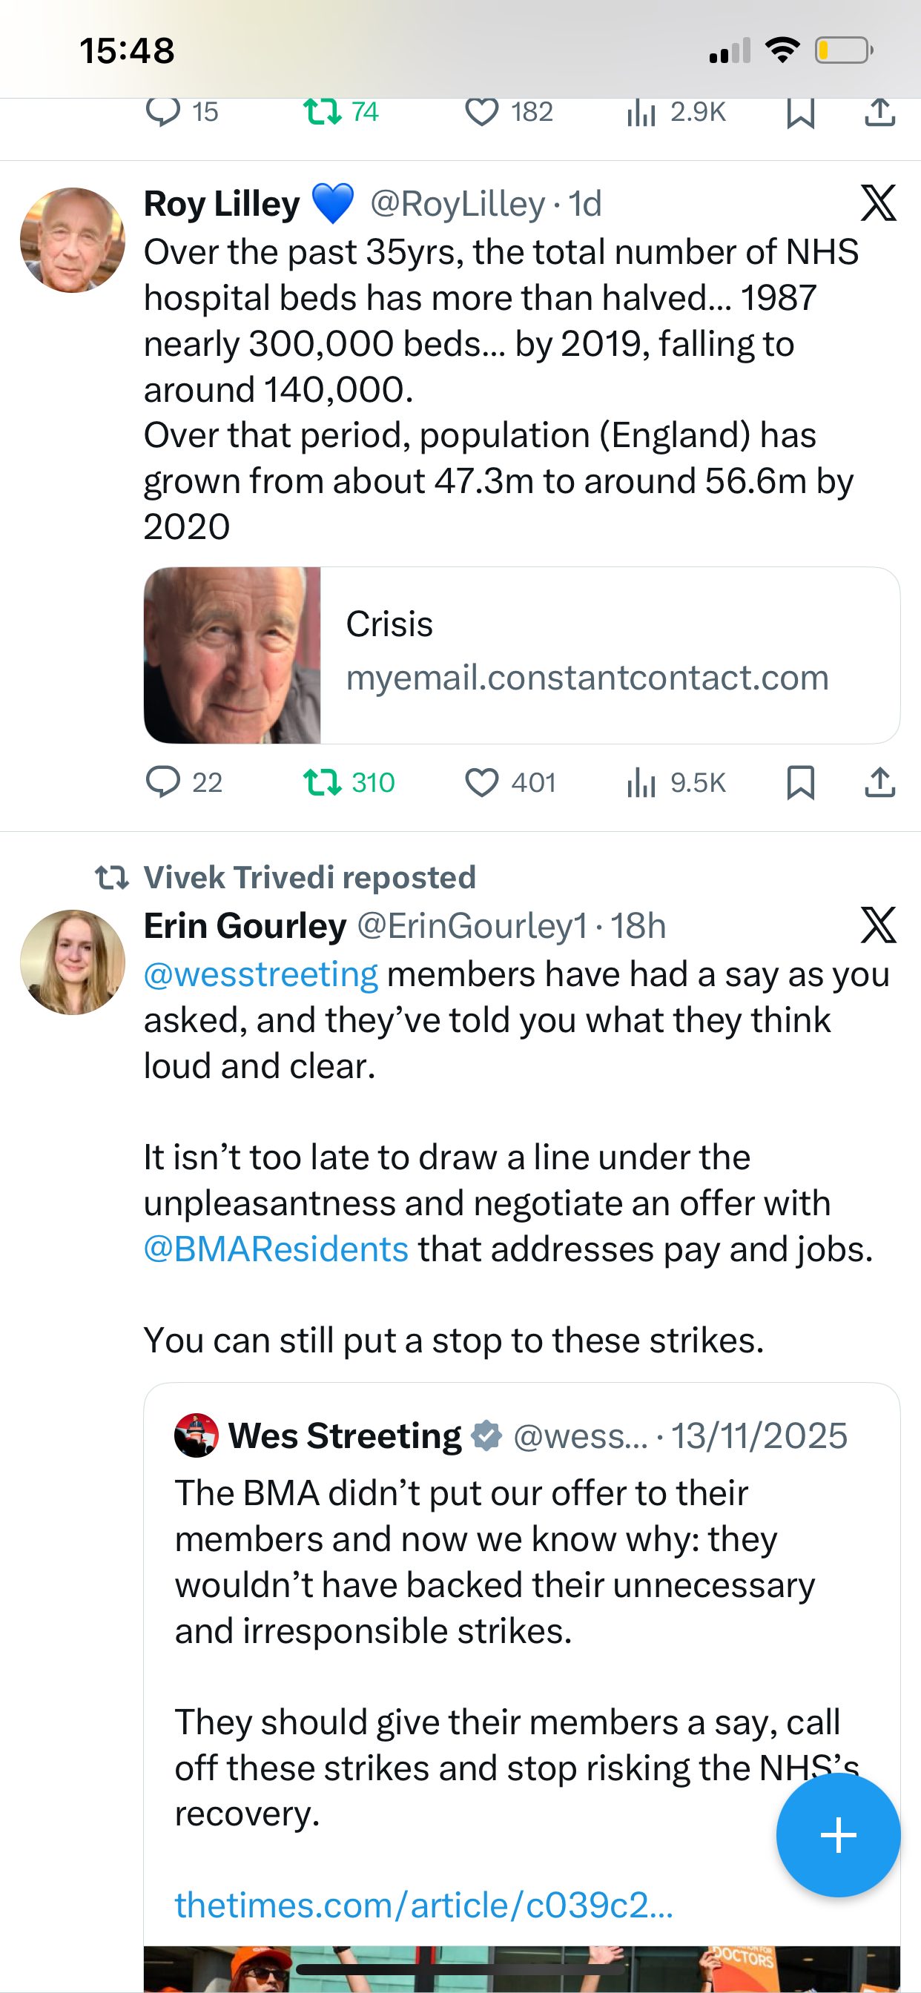The width and height of the screenshot is (921, 1993).
Task: Open Roy Lilley's profile picture
Action: pyautogui.click(x=73, y=239)
